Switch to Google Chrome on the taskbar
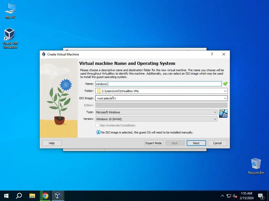This screenshot has width=269, height=201. coord(45,196)
